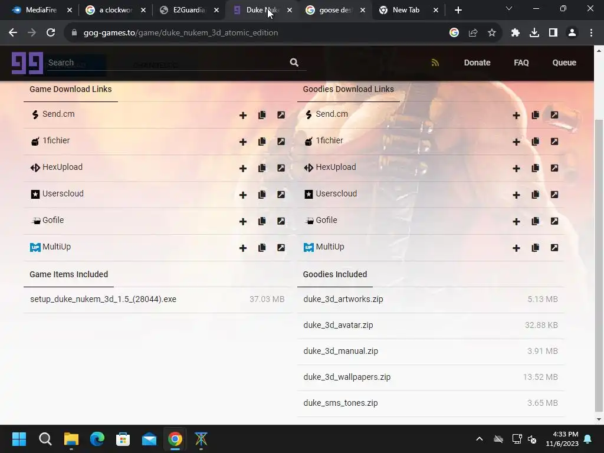604x453 pixels.
Task: Select duke_sms_tones.zip entry
Action: coord(431,403)
